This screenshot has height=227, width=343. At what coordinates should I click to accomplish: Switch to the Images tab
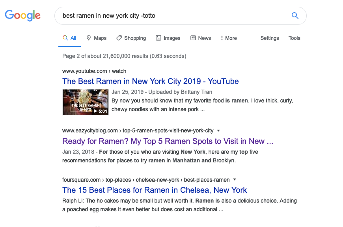168,38
